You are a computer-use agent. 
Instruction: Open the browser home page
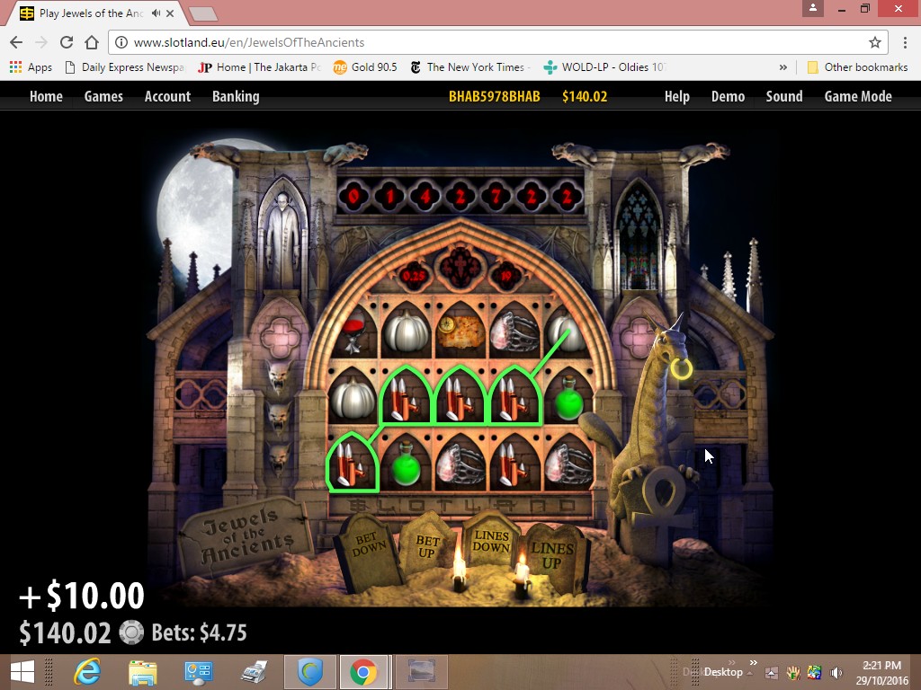tap(92, 42)
